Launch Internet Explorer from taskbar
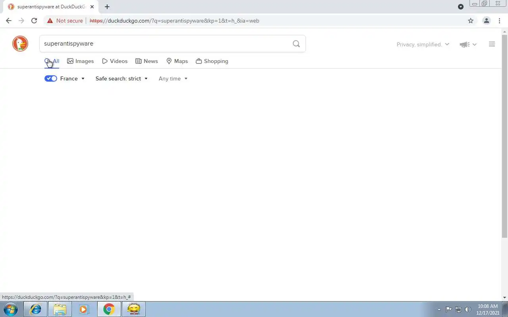 point(36,309)
